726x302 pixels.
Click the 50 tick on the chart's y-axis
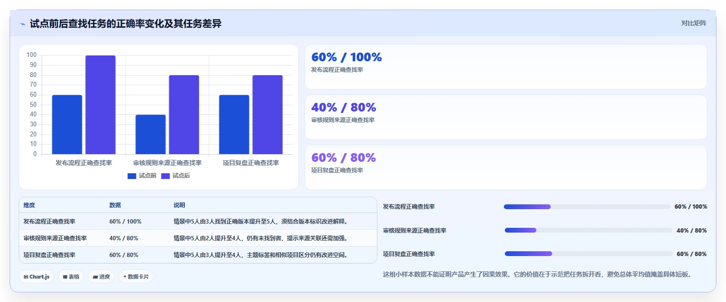coord(33,105)
